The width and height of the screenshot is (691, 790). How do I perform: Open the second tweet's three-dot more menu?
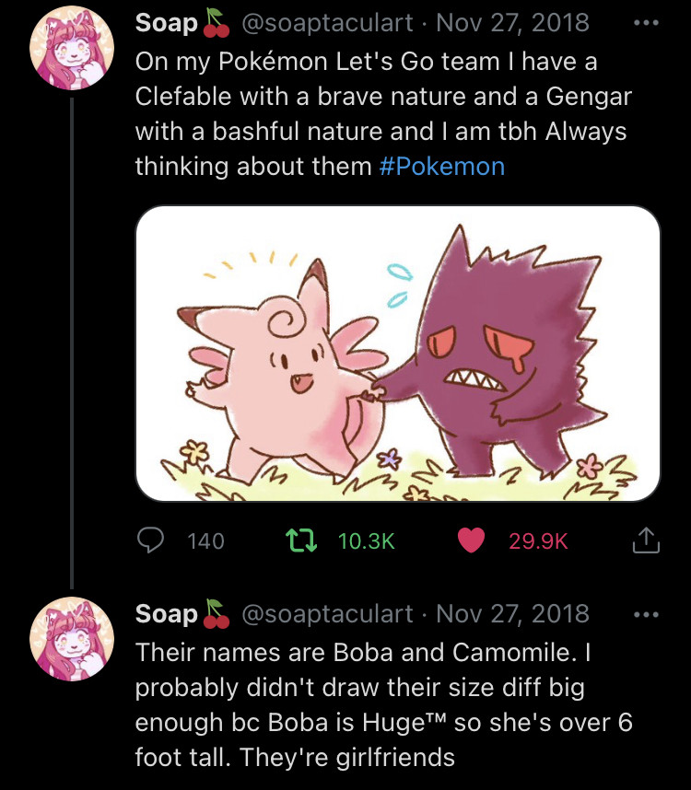click(x=648, y=614)
